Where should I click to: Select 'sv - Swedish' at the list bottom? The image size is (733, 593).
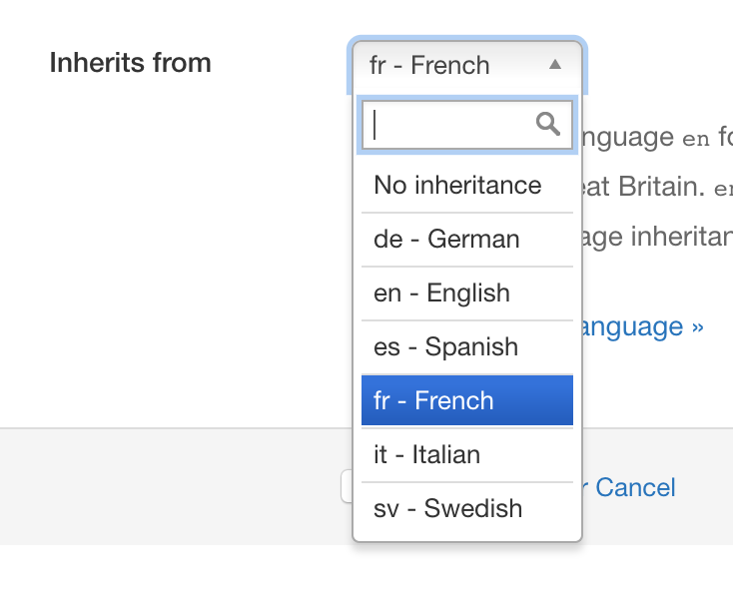(x=467, y=508)
